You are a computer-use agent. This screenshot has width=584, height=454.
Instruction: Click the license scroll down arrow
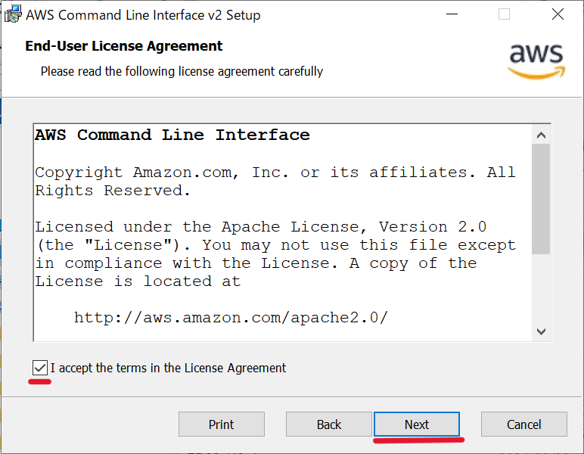pyautogui.click(x=541, y=331)
